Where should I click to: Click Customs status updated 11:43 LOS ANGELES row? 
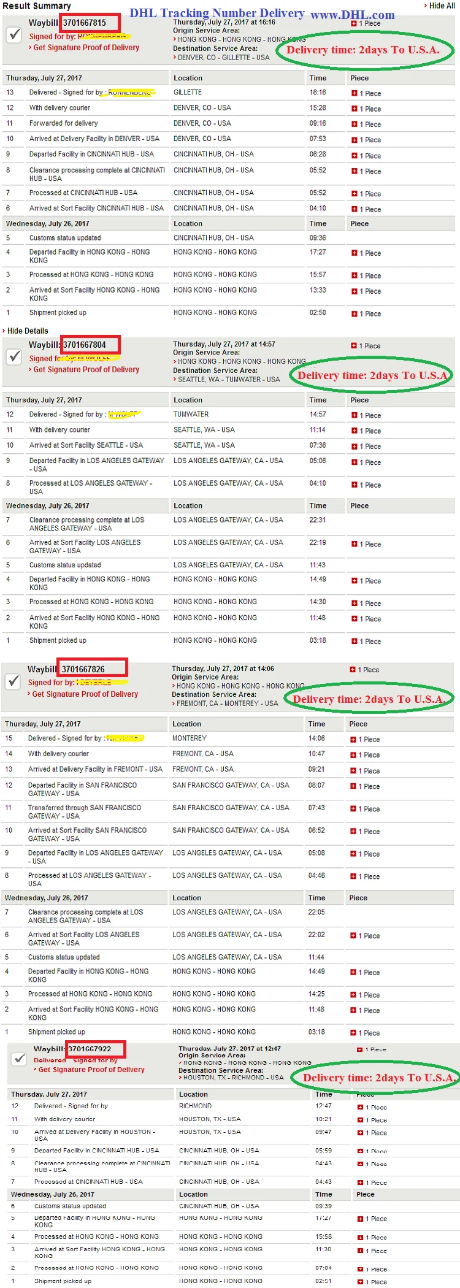tap(229, 565)
